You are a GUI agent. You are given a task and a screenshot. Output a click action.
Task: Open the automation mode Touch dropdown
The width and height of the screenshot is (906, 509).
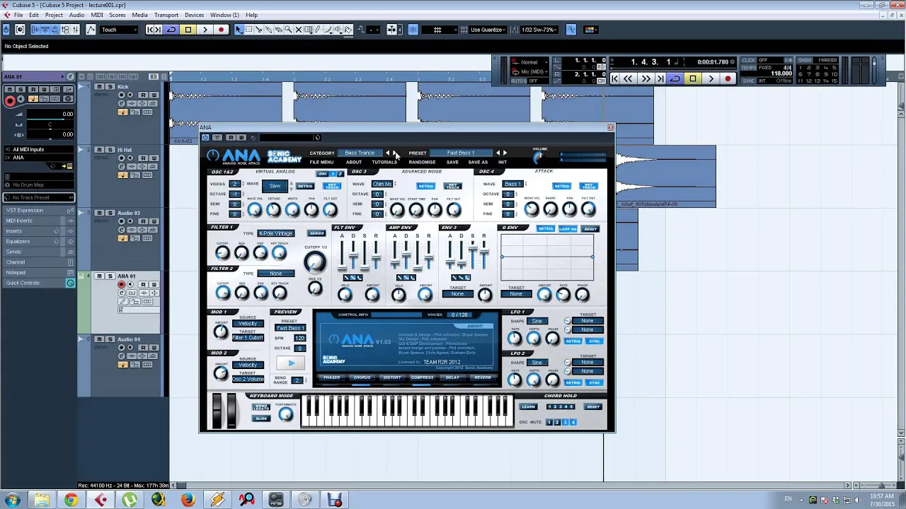point(119,30)
